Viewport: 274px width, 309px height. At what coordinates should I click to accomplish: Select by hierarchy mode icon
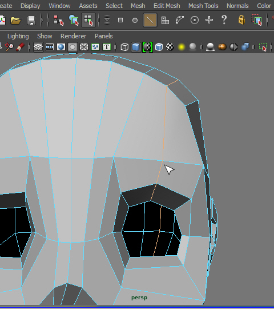pos(59,20)
